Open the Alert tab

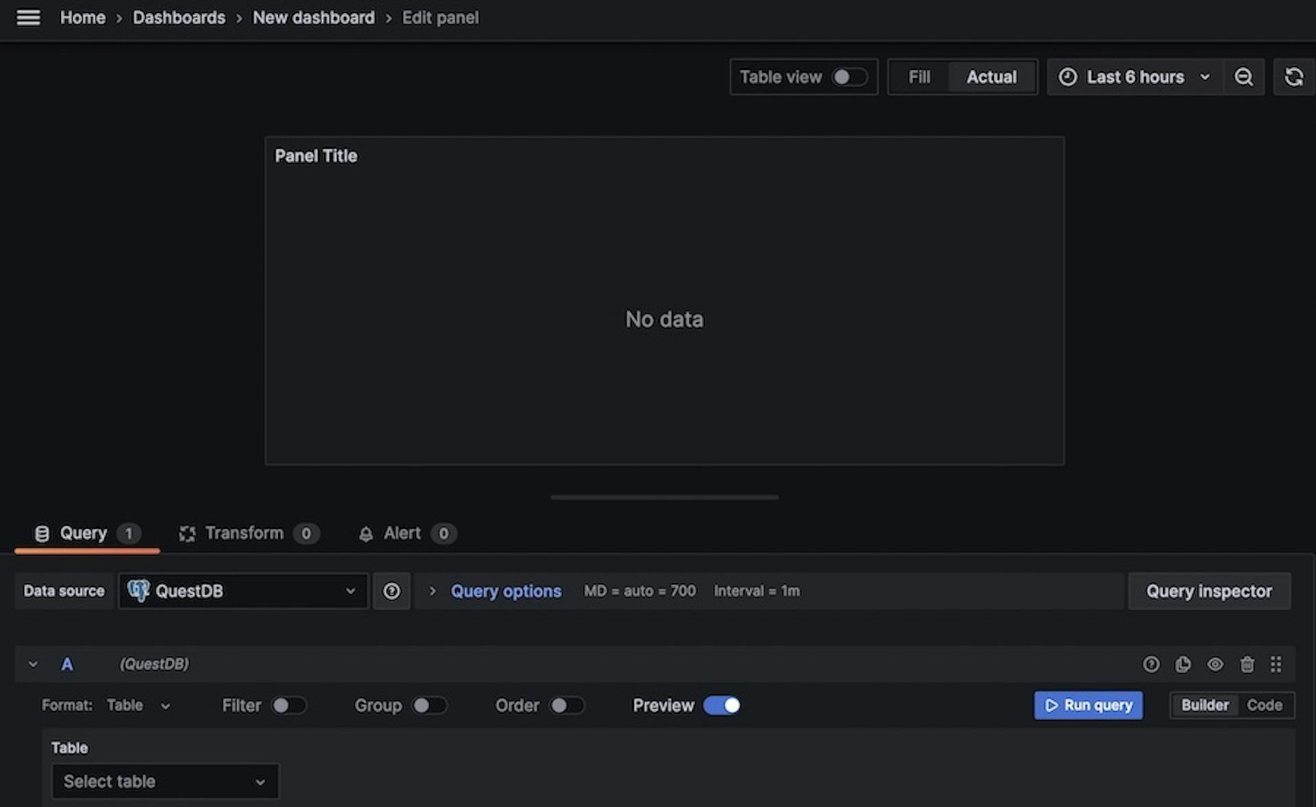(x=403, y=533)
